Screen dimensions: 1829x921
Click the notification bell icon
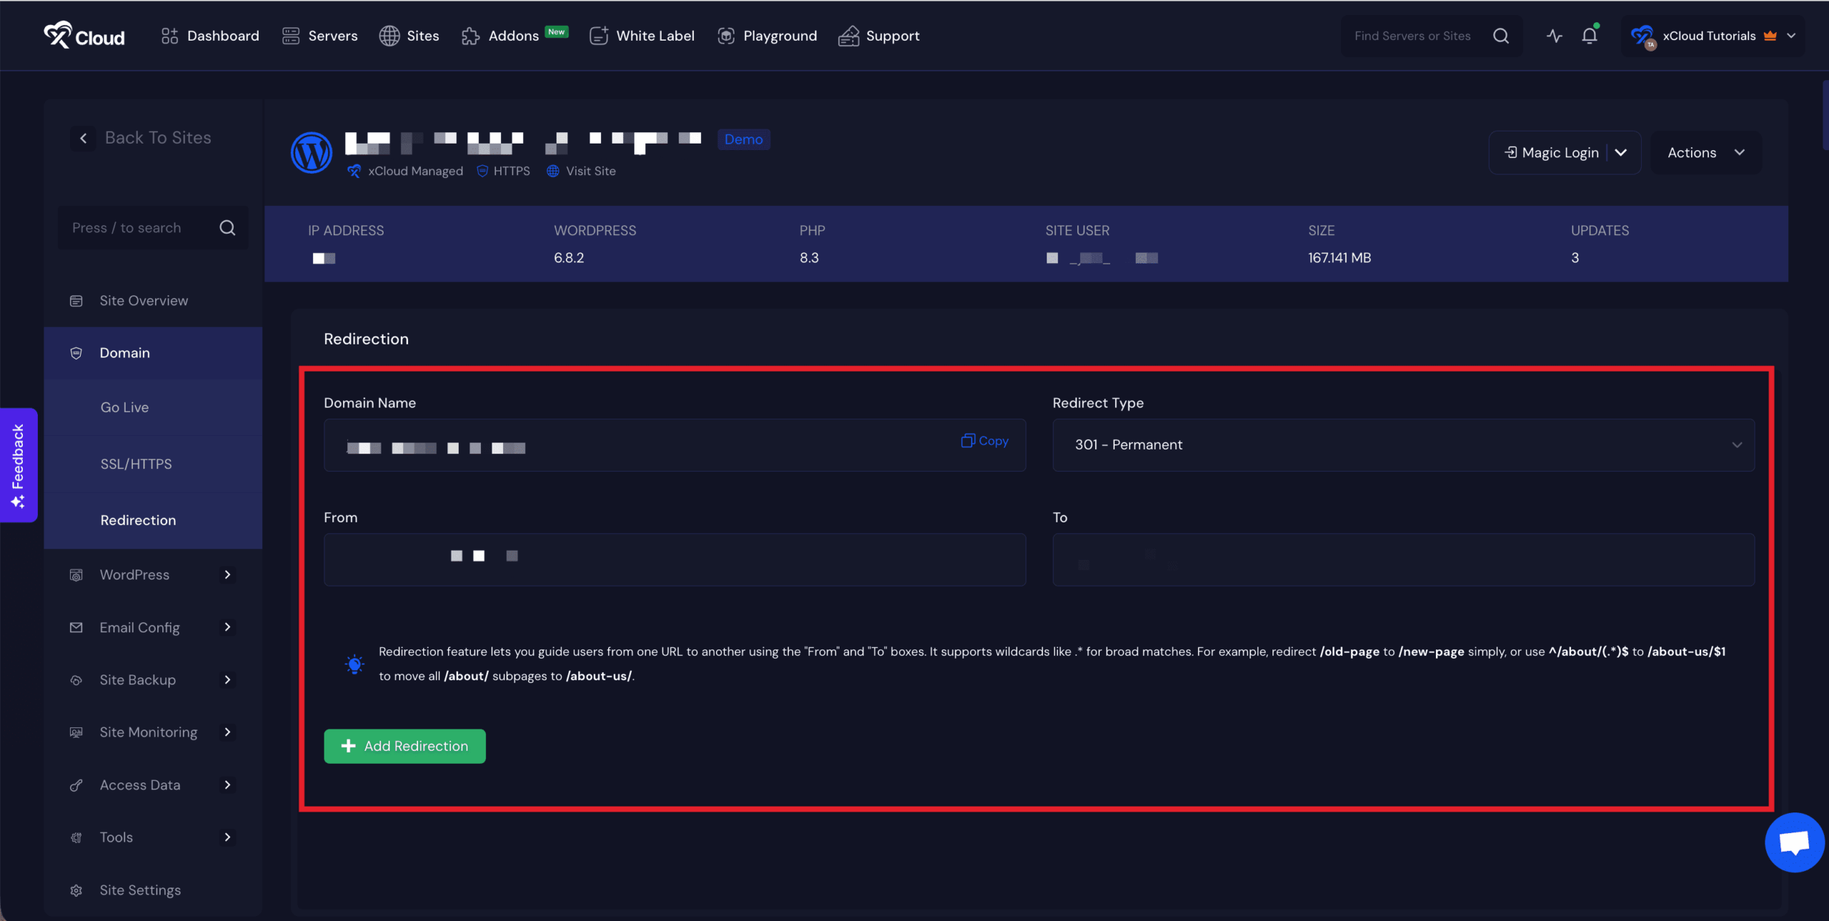click(1589, 36)
